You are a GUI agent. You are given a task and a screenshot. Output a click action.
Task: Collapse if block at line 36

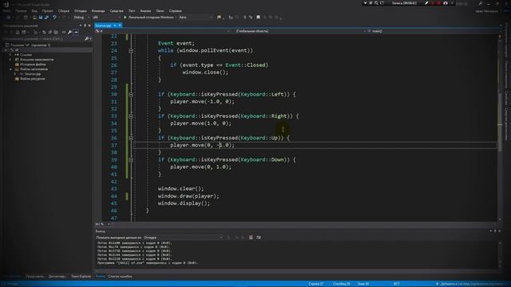point(131,138)
